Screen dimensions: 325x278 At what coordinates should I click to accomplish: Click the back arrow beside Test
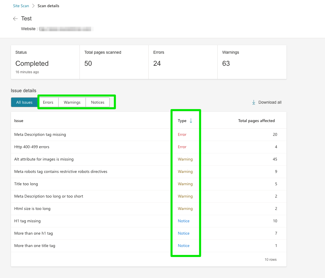pyautogui.click(x=15, y=18)
